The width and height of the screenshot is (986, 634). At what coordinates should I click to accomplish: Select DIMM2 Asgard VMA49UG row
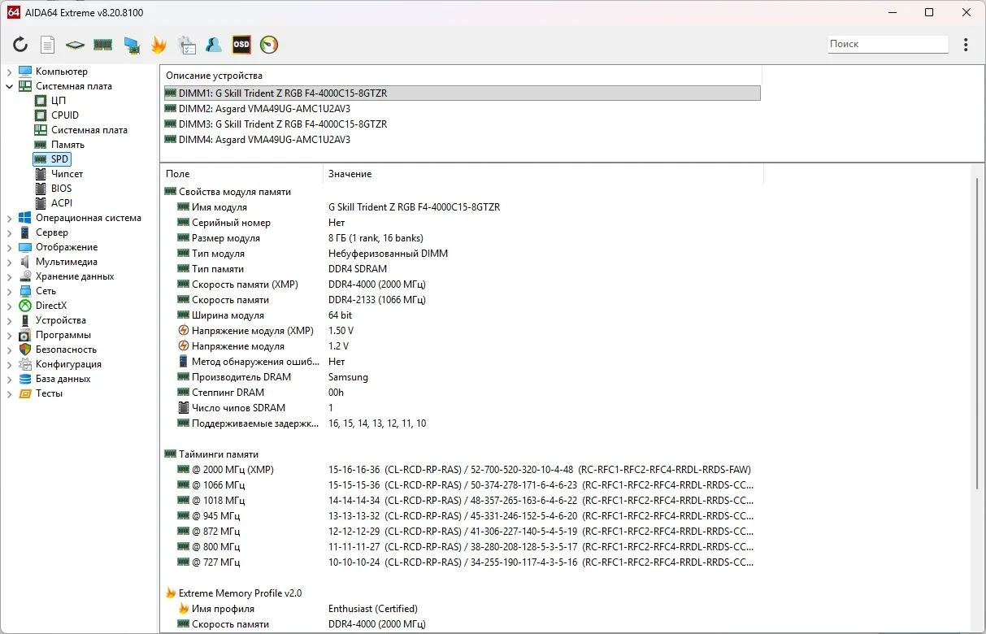(462, 109)
